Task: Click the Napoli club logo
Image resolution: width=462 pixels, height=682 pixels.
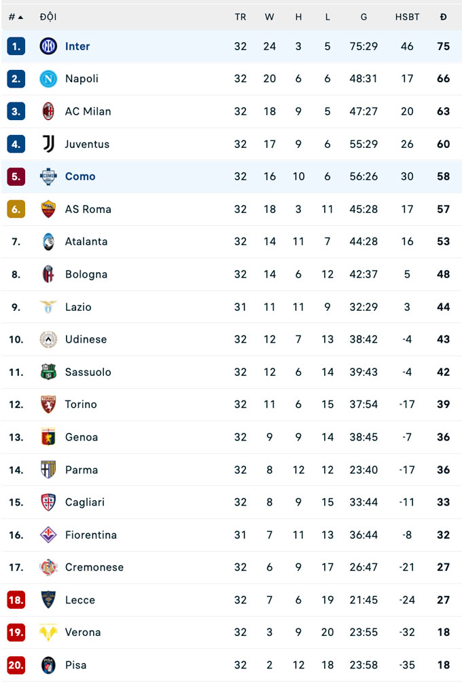Action: [48, 79]
